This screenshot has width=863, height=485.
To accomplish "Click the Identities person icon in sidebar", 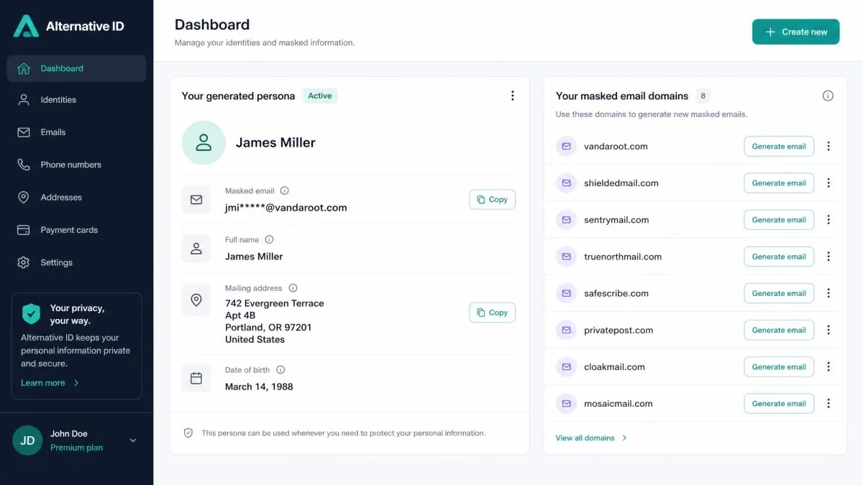I will 24,100.
